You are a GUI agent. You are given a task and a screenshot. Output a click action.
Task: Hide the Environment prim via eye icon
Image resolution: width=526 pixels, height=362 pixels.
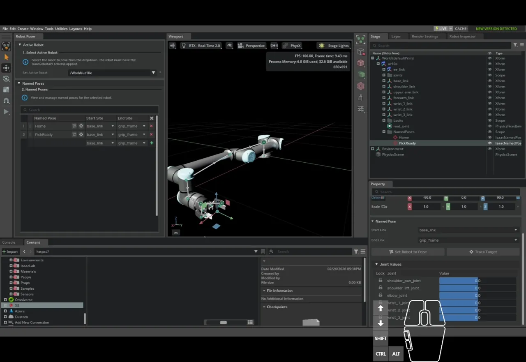[x=489, y=149]
